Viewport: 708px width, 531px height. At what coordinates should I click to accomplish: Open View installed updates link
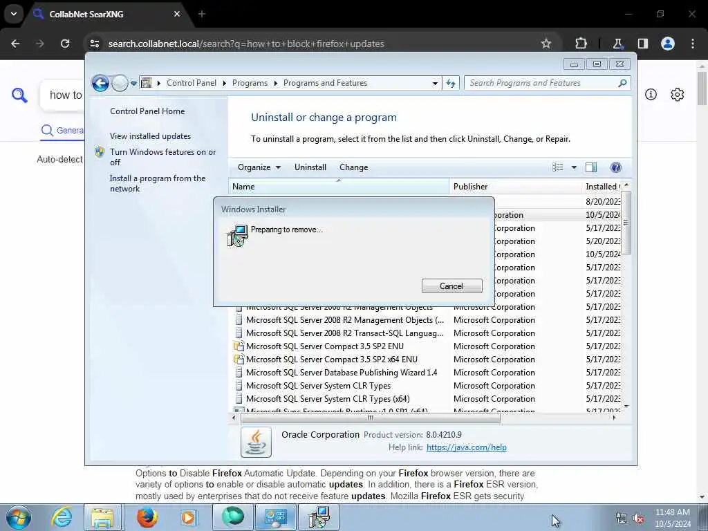tap(150, 136)
